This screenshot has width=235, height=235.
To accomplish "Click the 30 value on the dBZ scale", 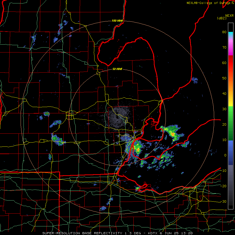I will point(224,109).
